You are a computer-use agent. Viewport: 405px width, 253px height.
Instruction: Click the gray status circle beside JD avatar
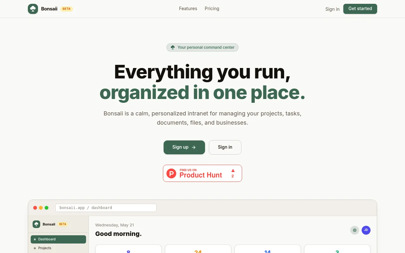355,230
